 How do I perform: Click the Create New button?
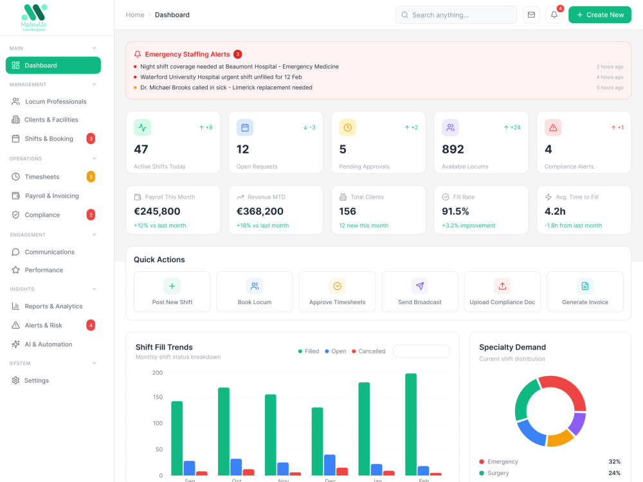[x=599, y=15]
